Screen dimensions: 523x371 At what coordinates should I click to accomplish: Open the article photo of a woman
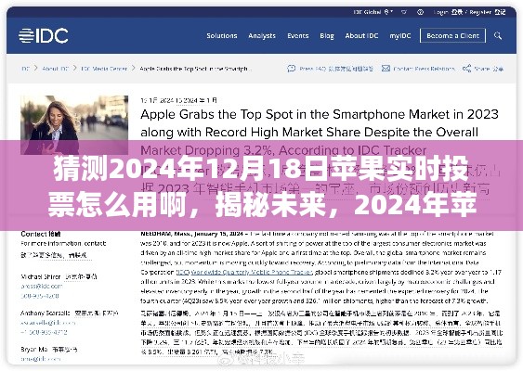tap(74, 125)
